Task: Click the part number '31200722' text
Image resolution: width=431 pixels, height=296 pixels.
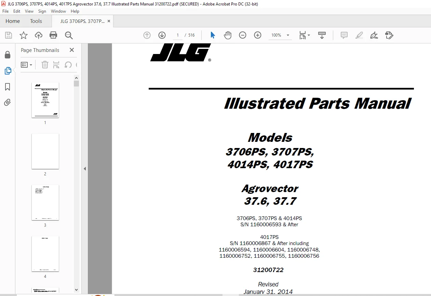Action: coord(268,270)
